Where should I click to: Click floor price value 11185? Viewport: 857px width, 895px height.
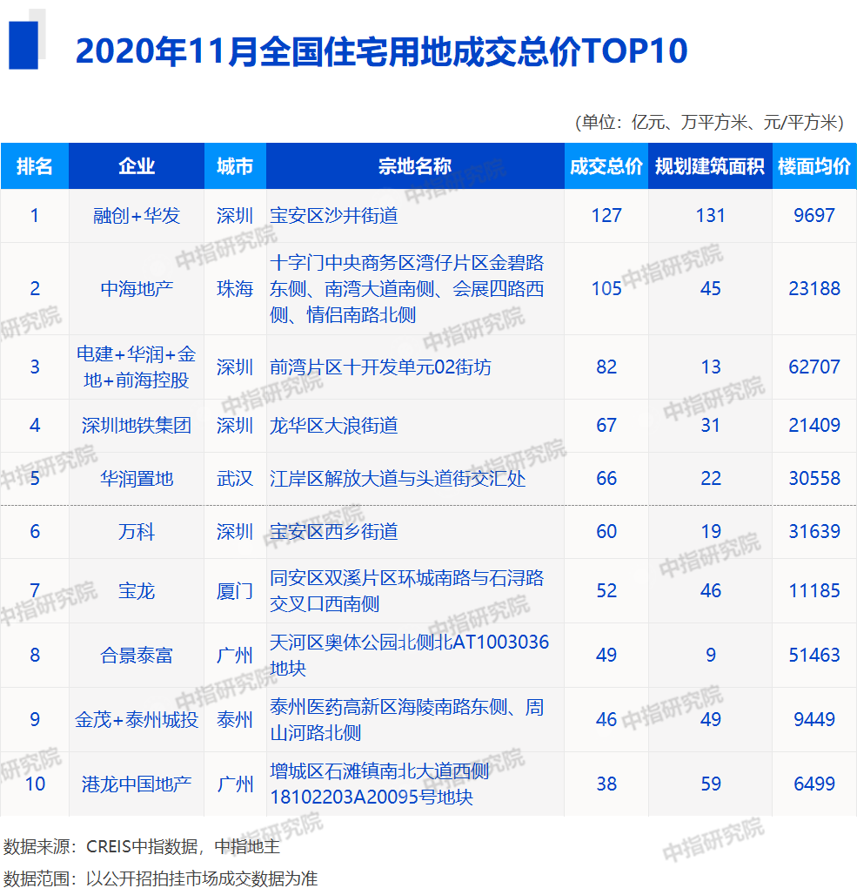coord(814,591)
